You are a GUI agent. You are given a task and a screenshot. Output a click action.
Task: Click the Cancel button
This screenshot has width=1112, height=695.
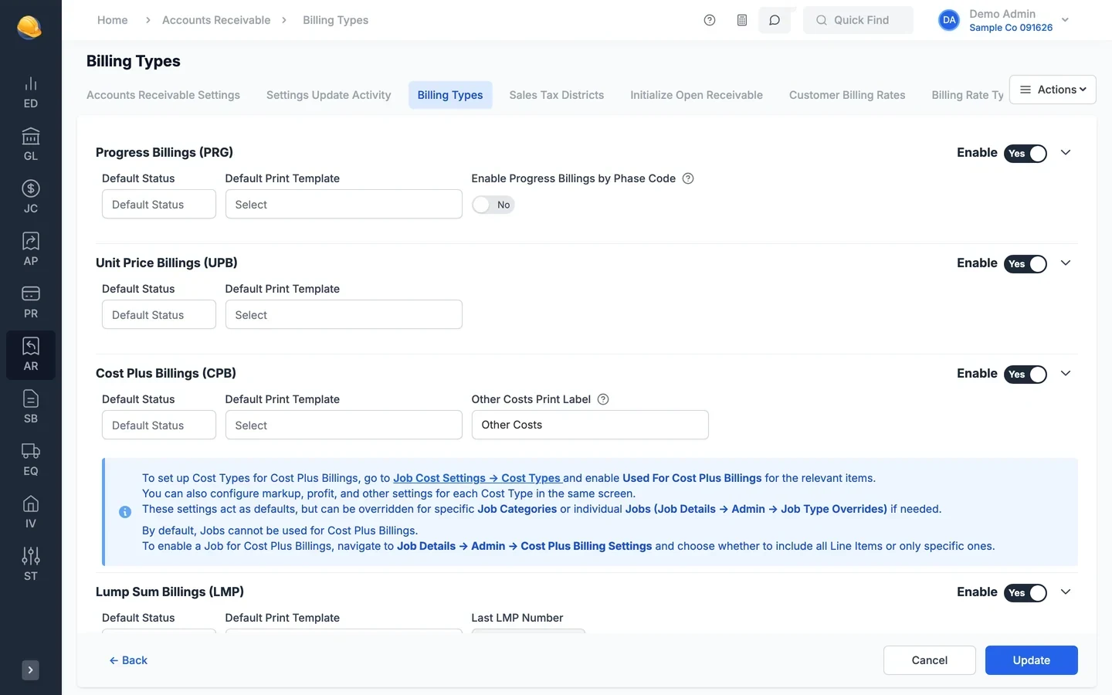point(930,660)
